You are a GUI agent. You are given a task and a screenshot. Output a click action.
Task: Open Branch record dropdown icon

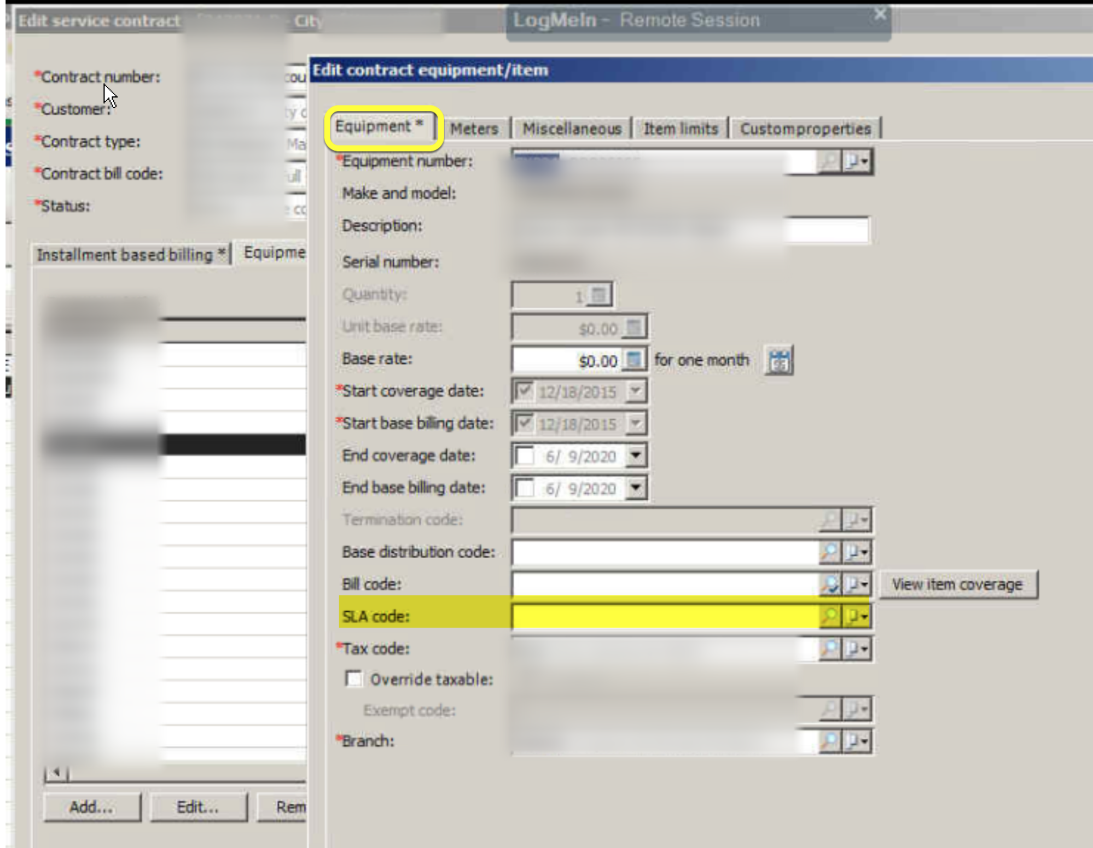click(x=856, y=741)
